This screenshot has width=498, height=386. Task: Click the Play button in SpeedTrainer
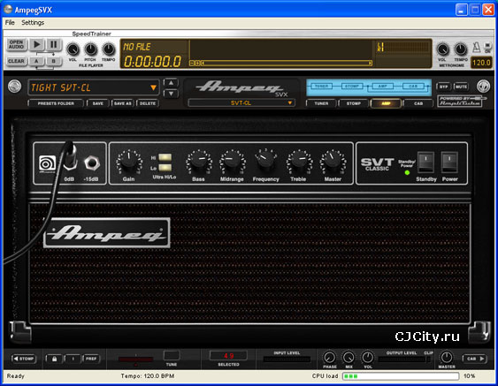(x=37, y=45)
